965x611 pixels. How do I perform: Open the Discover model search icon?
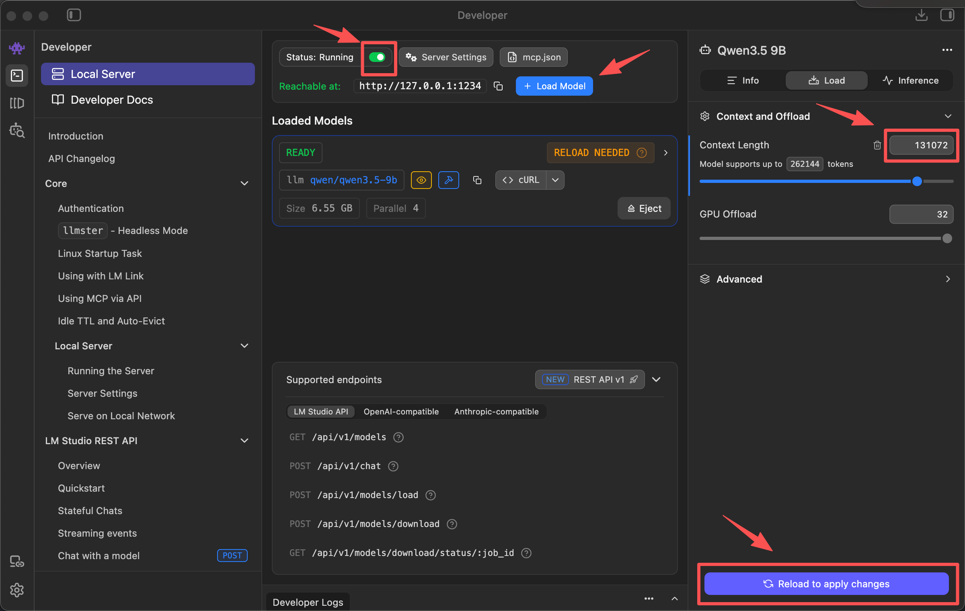pyautogui.click(x=17, y=130)
